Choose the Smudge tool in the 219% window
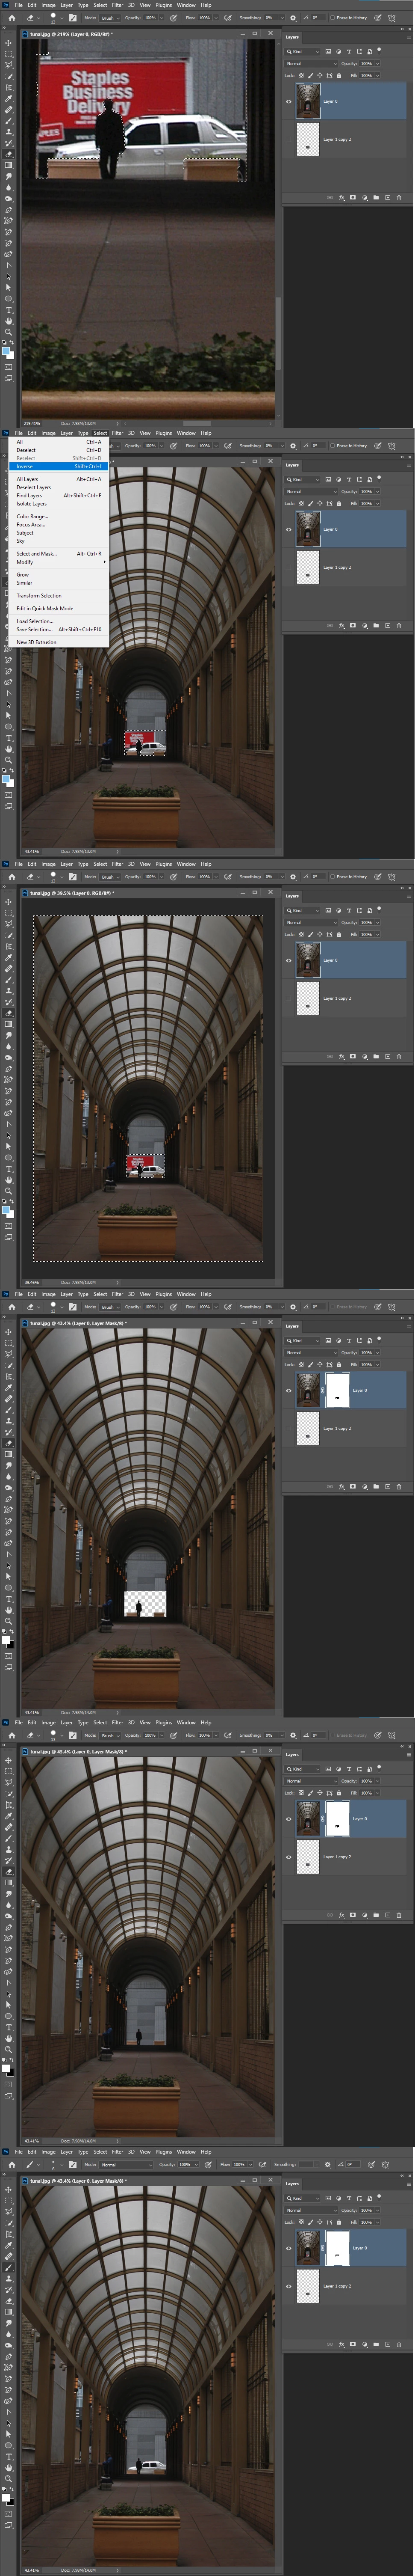415x2576 pixels. point(8,177)
